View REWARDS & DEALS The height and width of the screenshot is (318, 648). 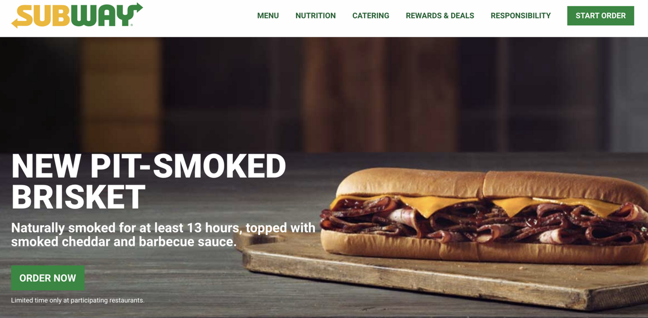click(440, 16)
